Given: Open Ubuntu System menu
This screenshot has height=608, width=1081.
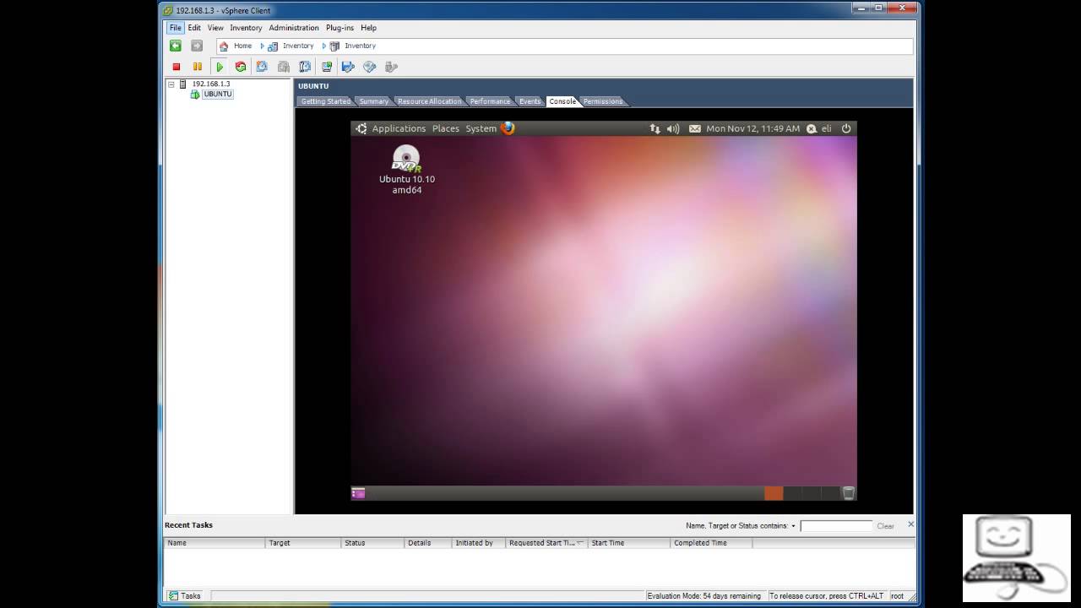Looking at the screenshot, I should click(481, 128).
